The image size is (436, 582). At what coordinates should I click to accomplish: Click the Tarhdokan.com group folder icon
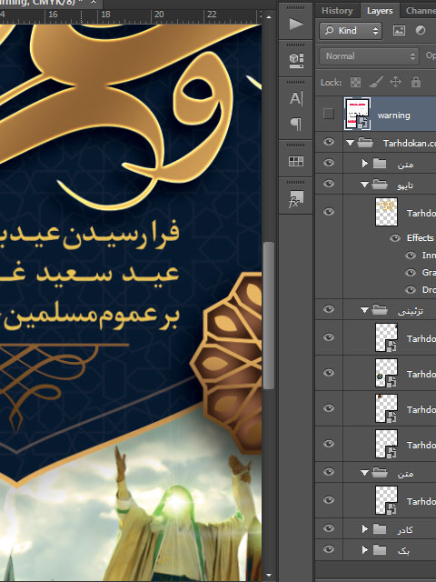365,143
